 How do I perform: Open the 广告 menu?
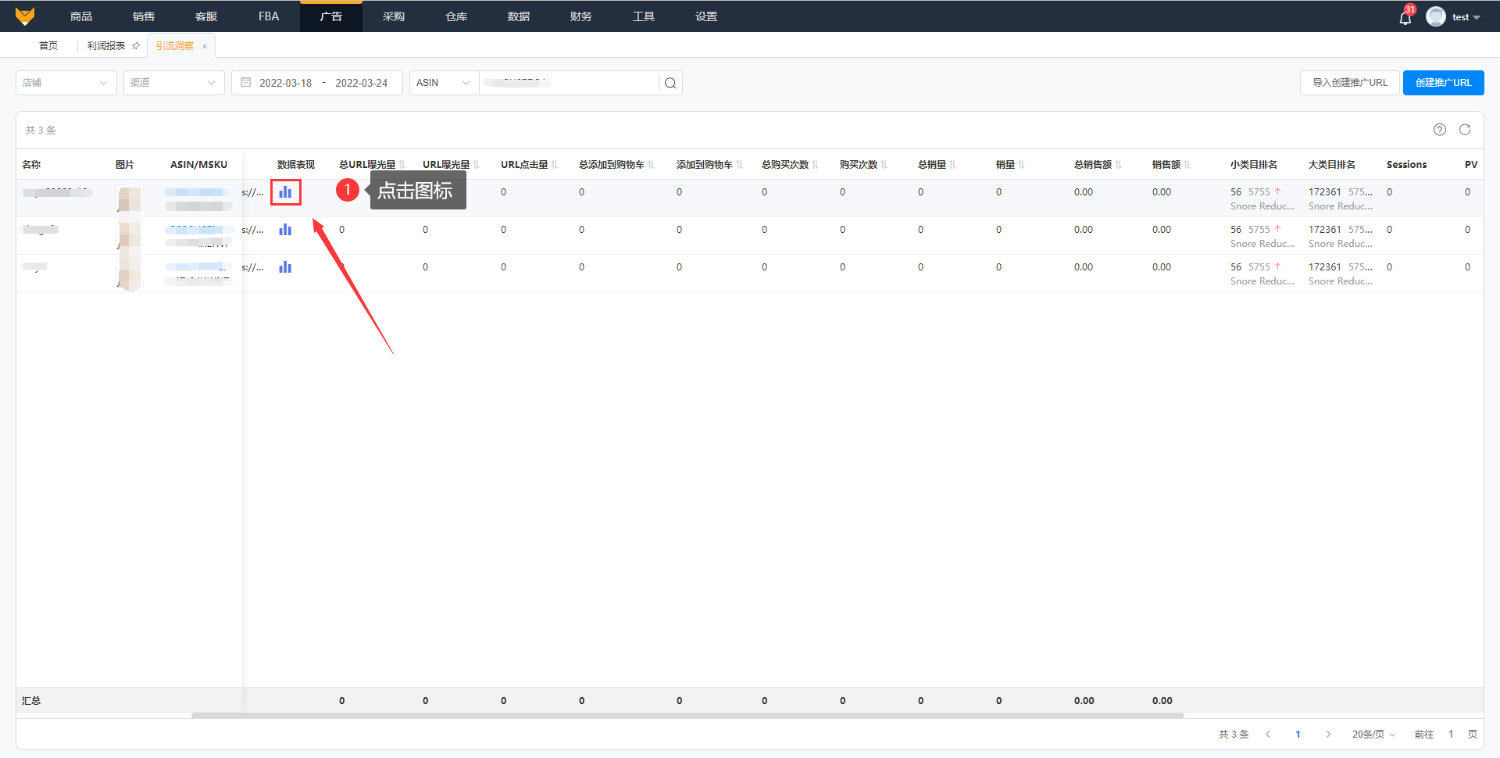[331, 16]
